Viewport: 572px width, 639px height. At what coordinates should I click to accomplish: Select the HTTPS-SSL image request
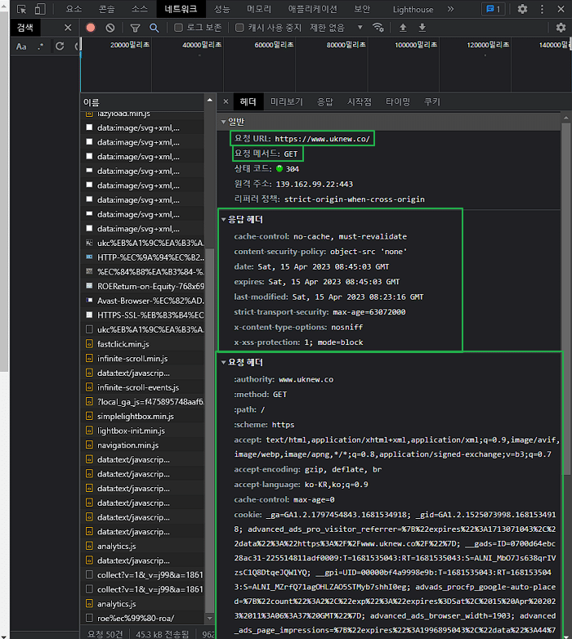143,315
